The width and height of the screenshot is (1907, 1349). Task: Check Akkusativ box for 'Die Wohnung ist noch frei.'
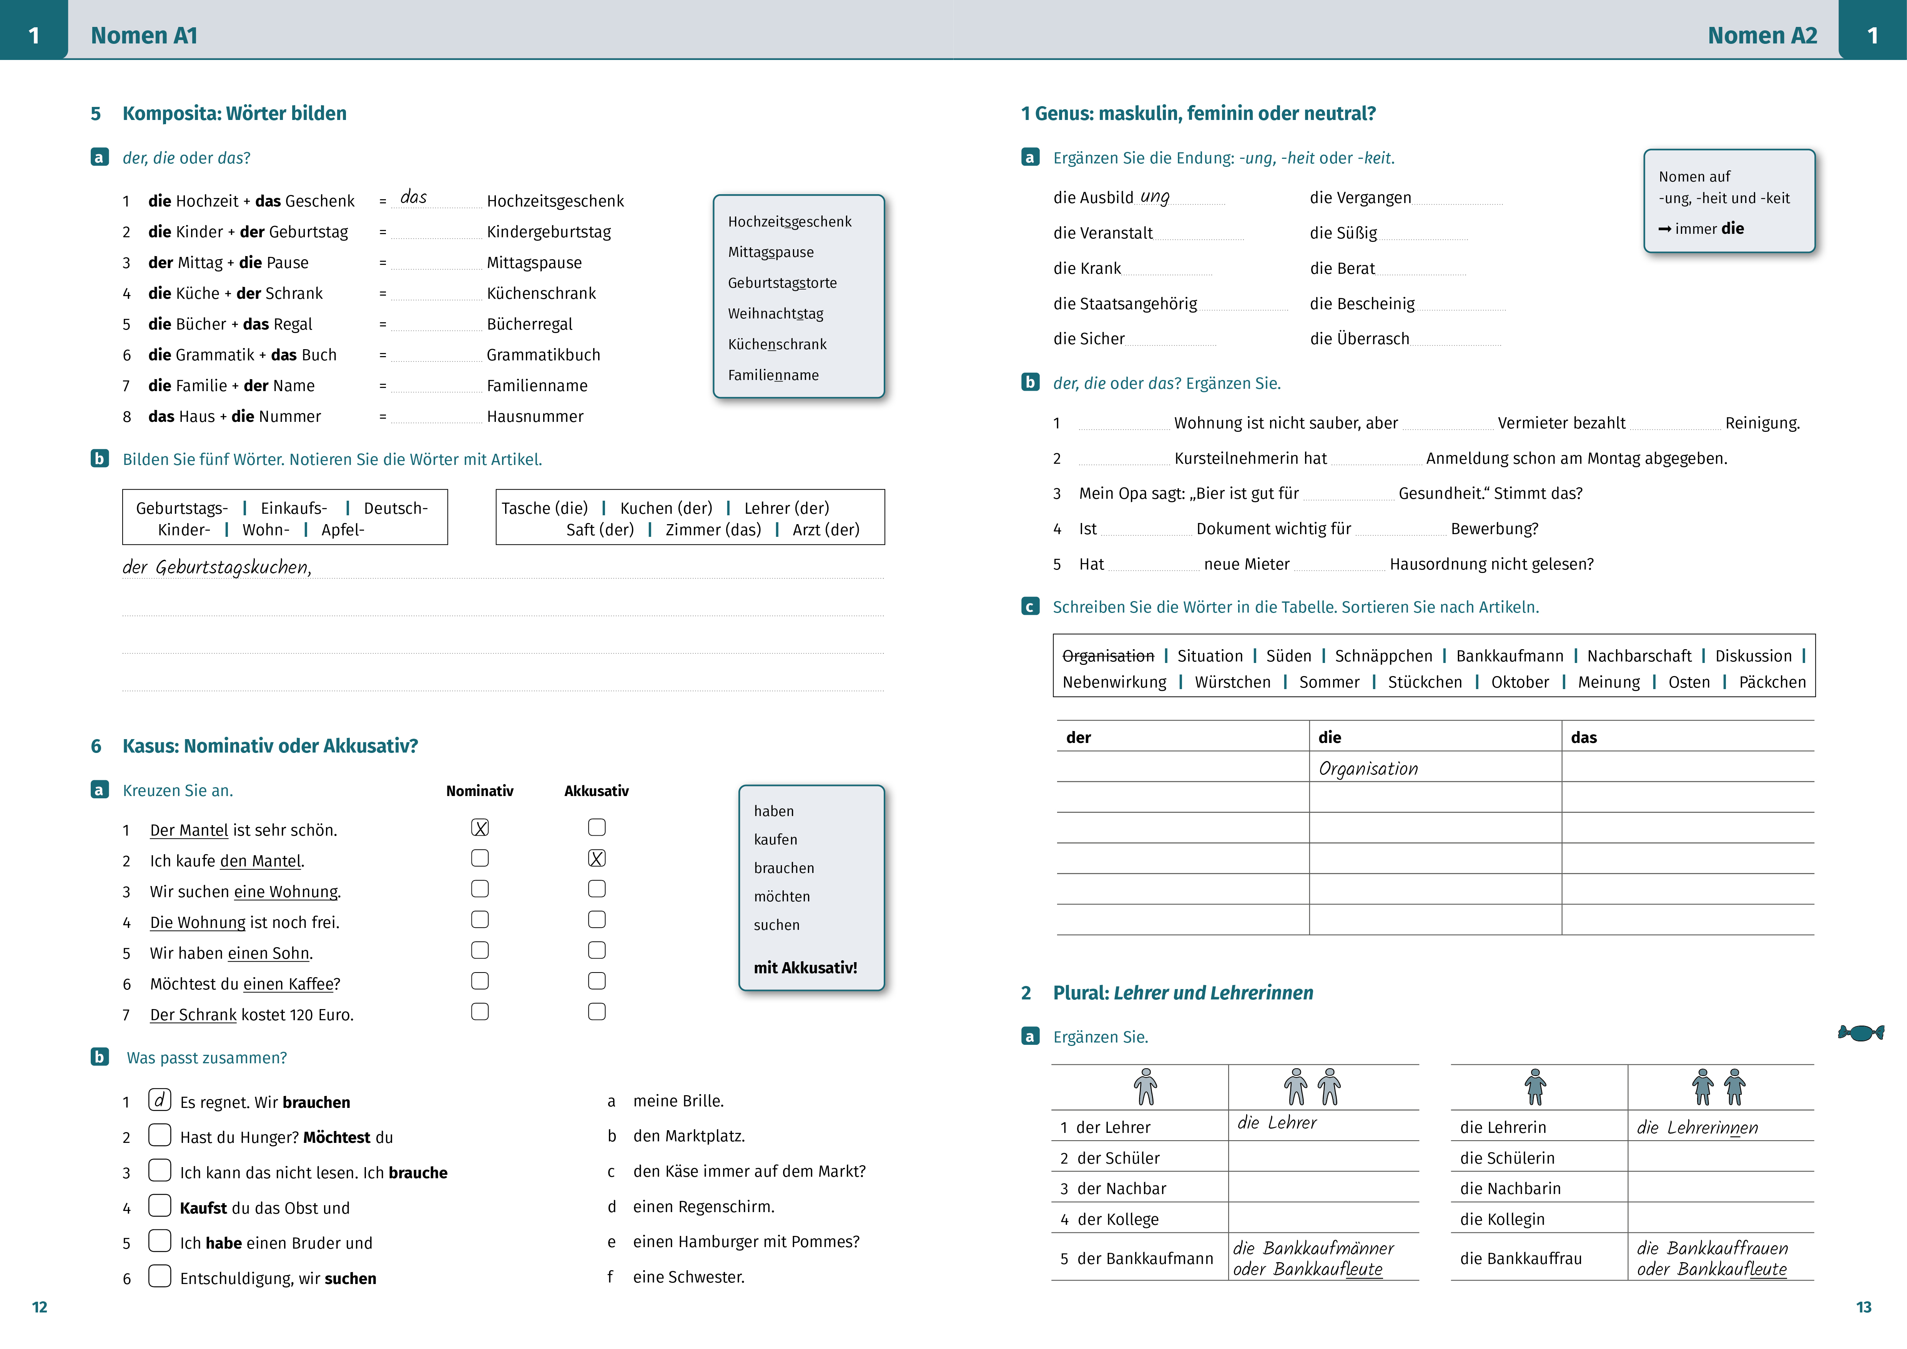coord(596,919)
